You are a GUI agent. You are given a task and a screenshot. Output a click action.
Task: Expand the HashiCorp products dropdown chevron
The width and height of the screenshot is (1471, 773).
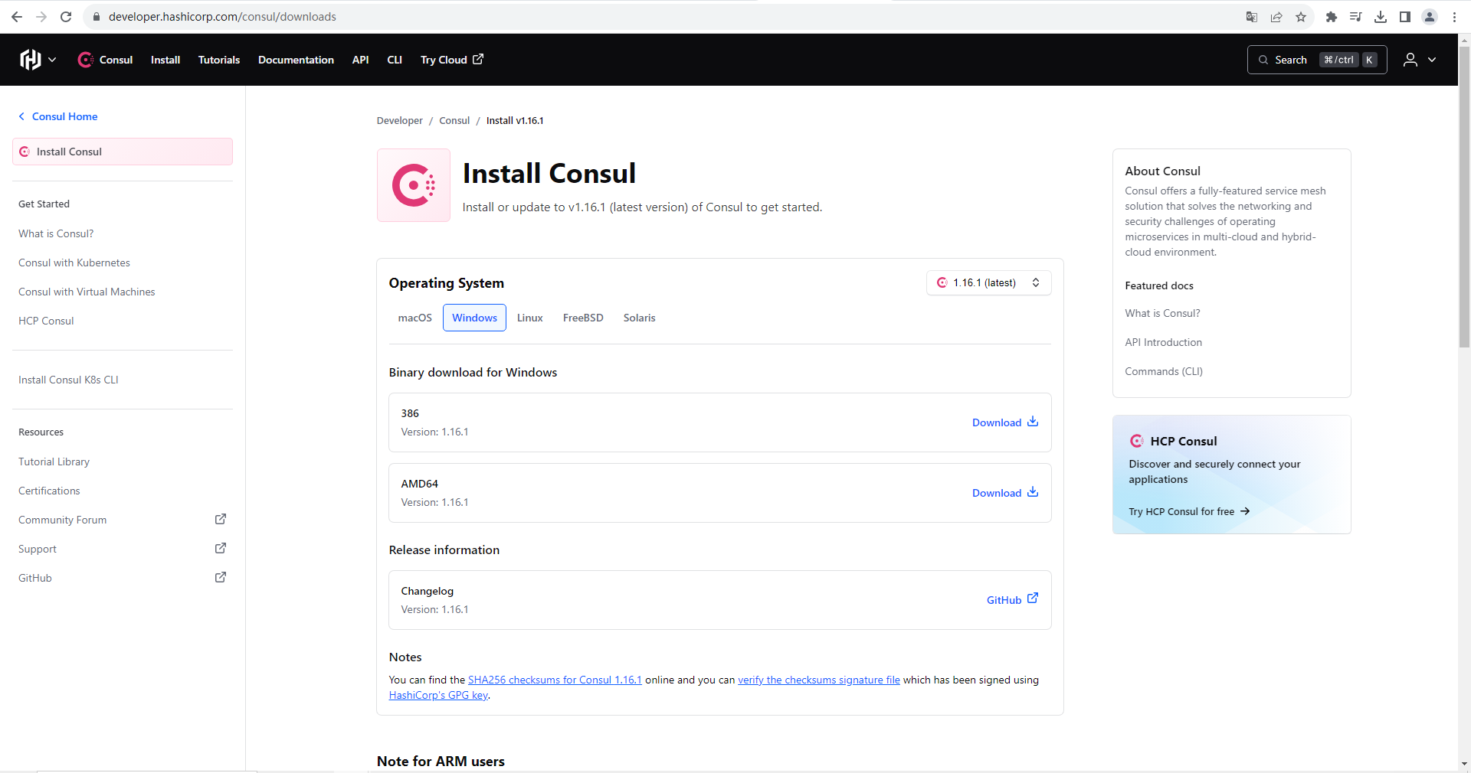(x=52, y=60)
